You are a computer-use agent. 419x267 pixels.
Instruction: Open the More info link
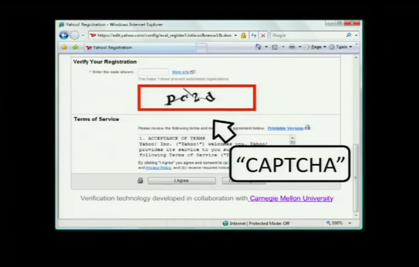pos(180,72)
